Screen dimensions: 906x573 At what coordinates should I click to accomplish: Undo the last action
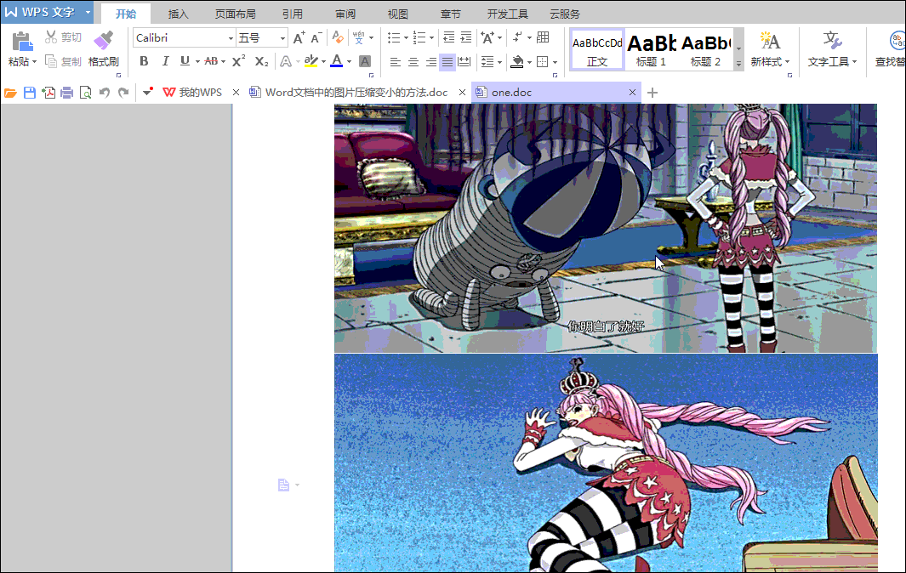[104, 93]
